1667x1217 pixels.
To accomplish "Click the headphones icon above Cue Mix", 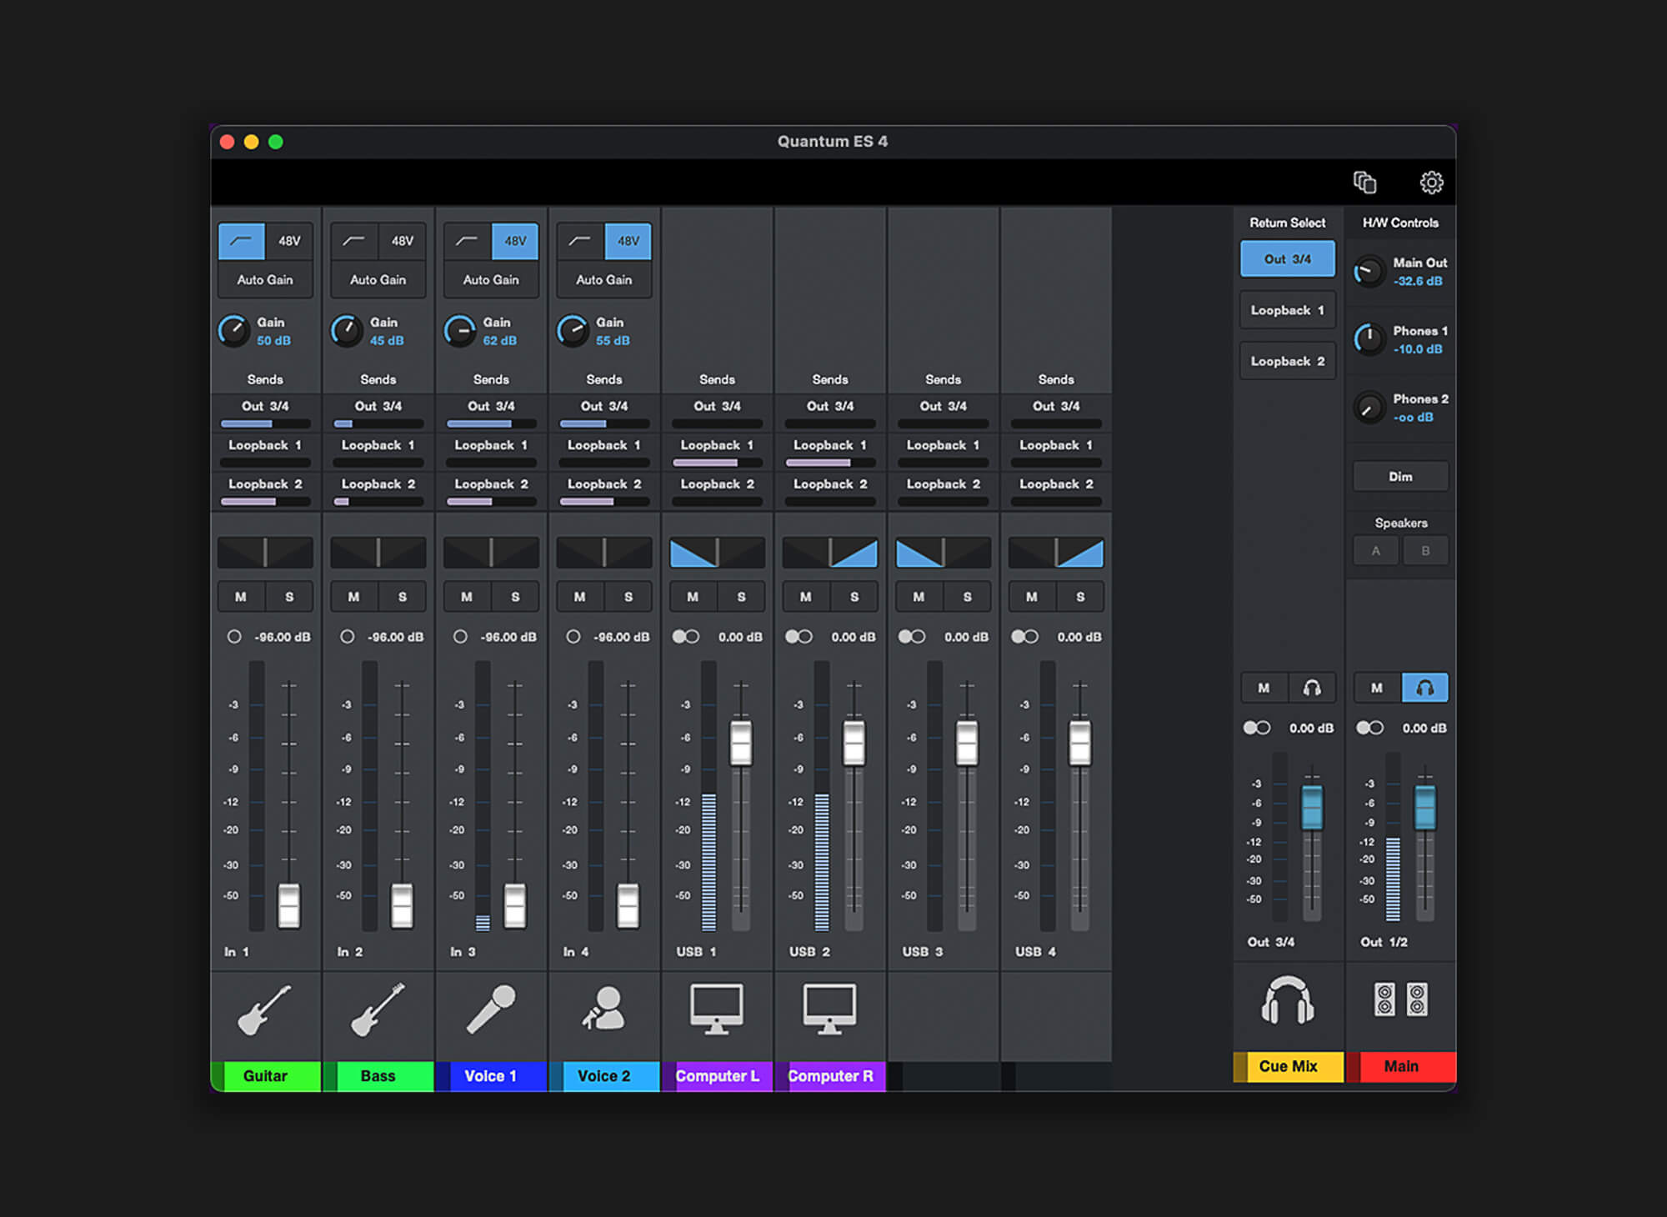I will (x=1288, y=1000).
